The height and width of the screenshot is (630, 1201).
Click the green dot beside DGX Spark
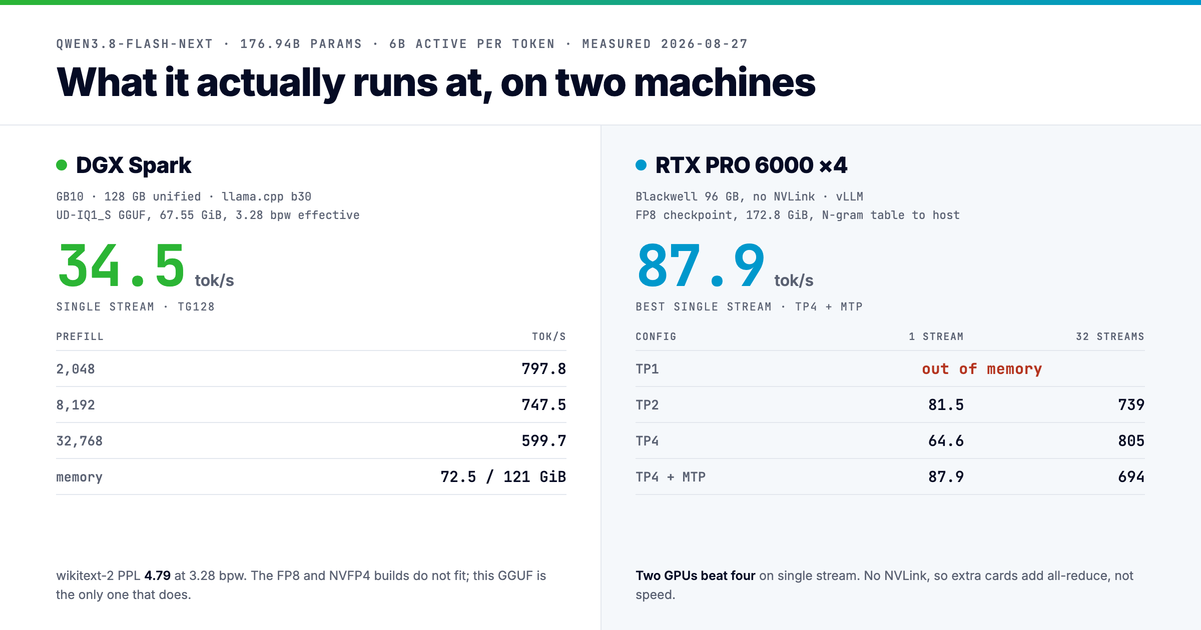point(62,165)
